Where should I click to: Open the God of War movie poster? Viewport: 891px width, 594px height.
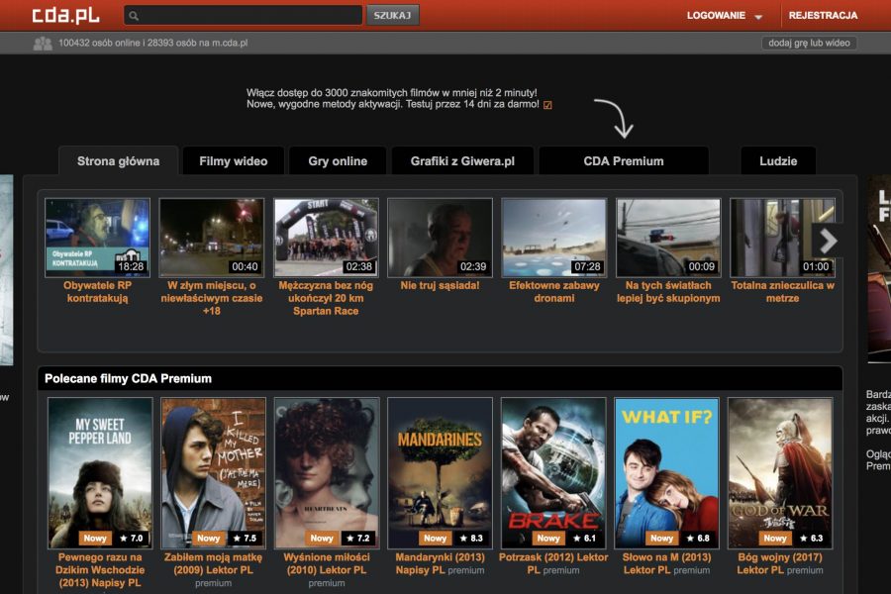click(780, 473)
